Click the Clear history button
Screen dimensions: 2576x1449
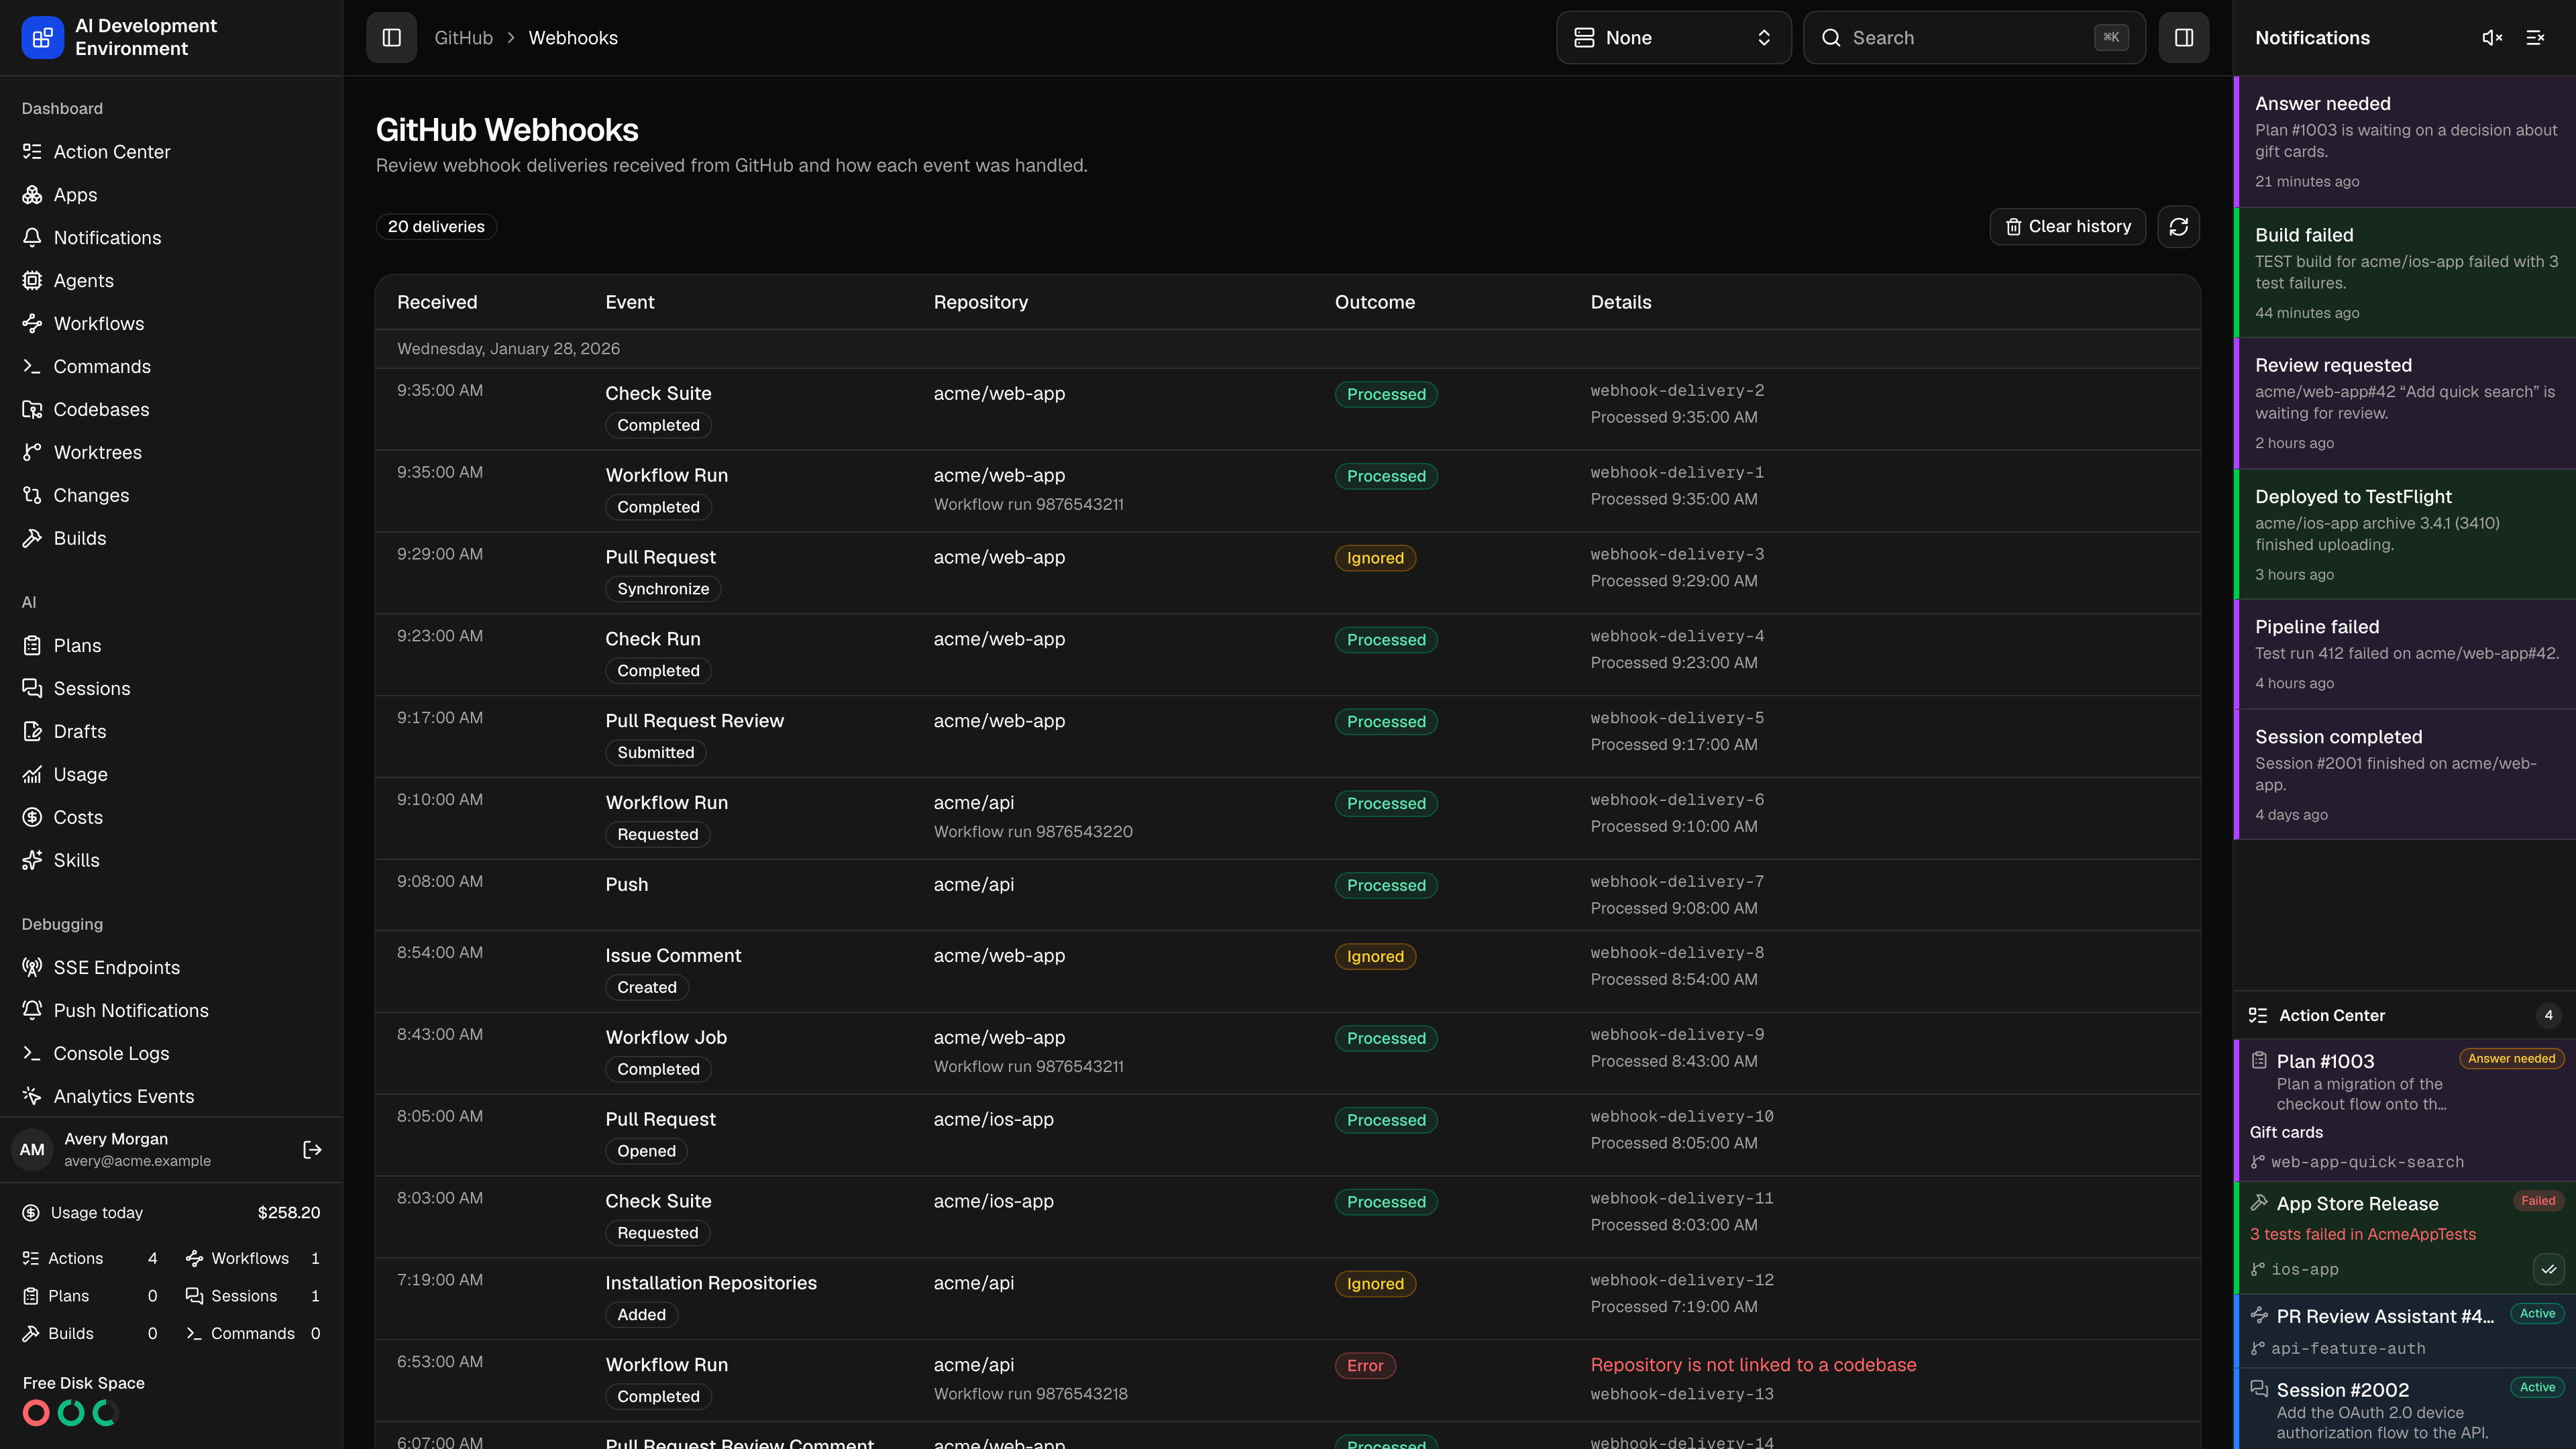coord(2067,227)
